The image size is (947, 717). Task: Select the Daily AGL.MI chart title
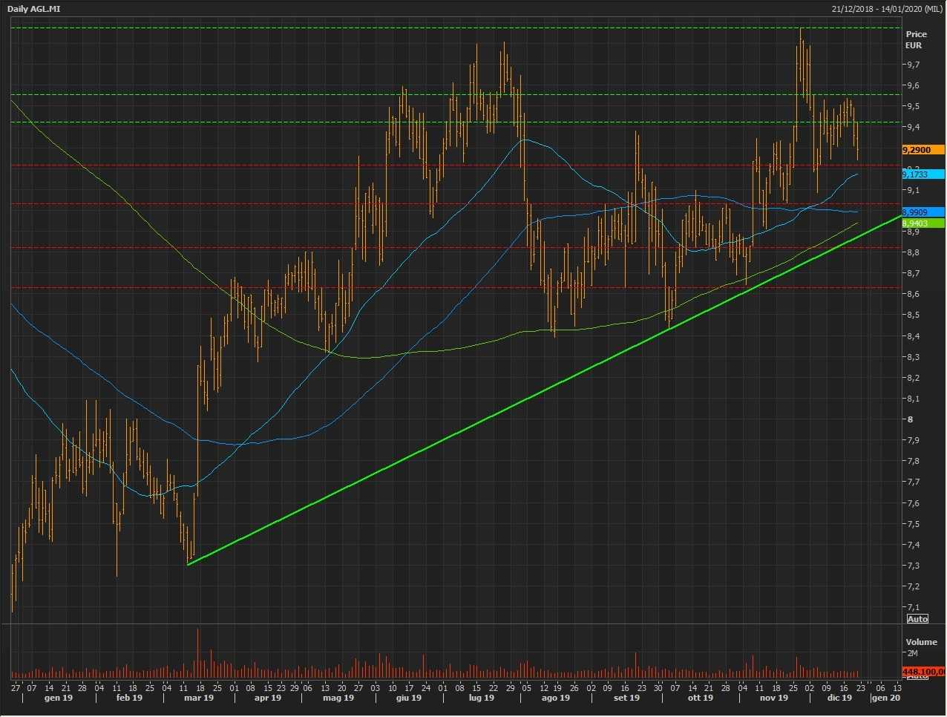(x=34, y=9)
